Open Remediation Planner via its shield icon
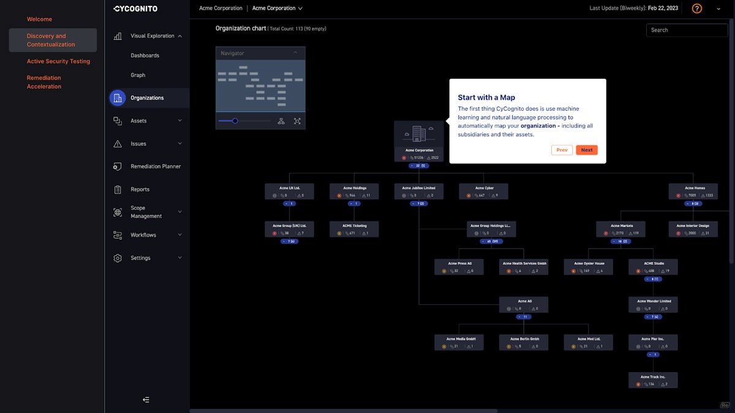The image size is (735, 413). tap(118, 166)
